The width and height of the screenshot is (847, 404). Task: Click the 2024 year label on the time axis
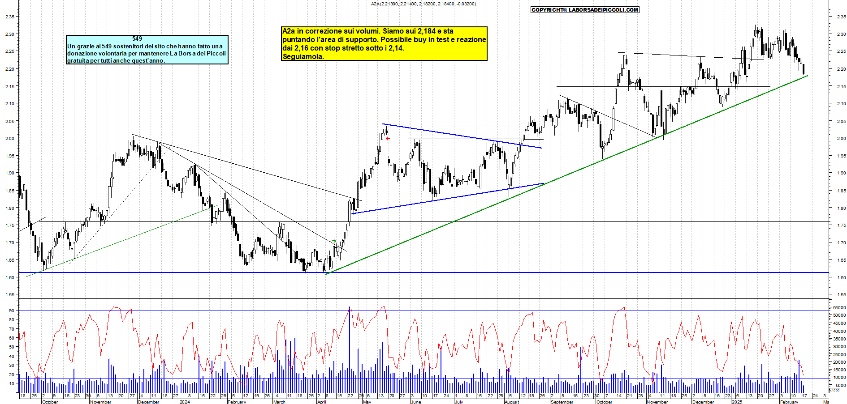(x=184, y=402)
